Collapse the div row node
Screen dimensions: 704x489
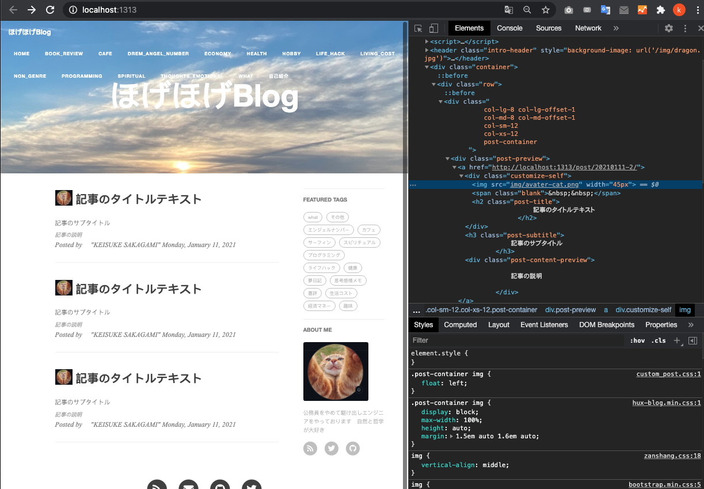click(433, 84)
